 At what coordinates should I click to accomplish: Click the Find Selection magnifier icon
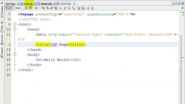point(43,8)
